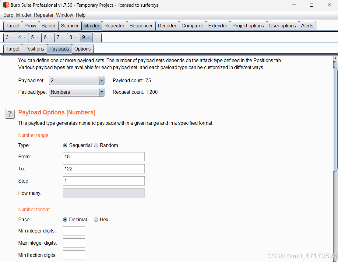
Task: Click the To field containing 122
Action: (104, 169)
